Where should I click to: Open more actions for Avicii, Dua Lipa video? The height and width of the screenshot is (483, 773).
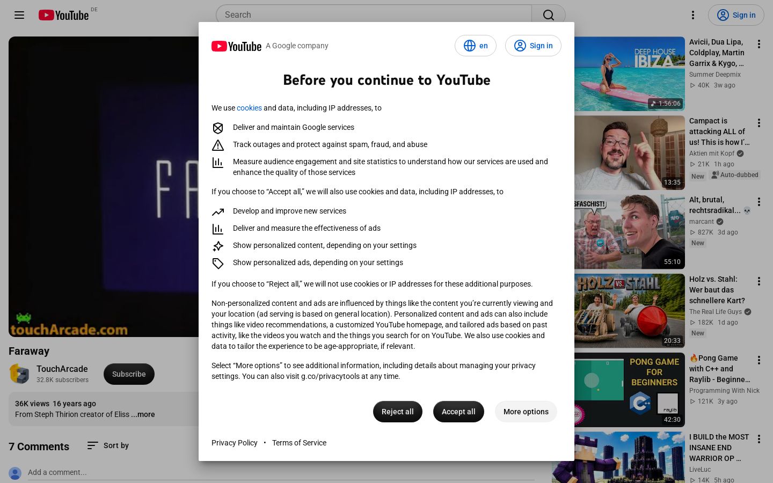pos(759,44)
